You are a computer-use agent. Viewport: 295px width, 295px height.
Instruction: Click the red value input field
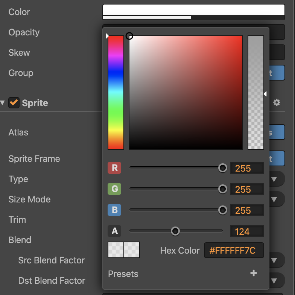246,168
